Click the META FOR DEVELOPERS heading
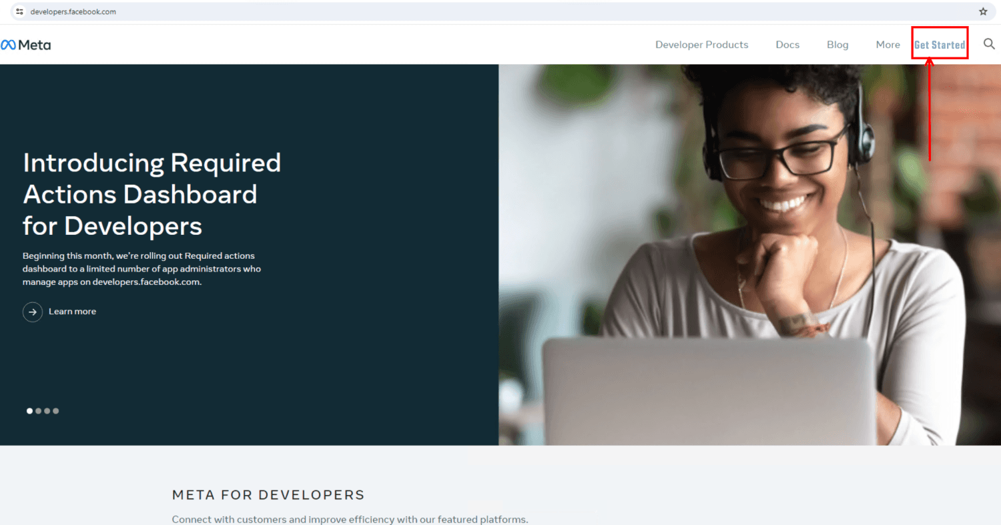The height and width of the screenshot is (525, 1001). point(268,495)
